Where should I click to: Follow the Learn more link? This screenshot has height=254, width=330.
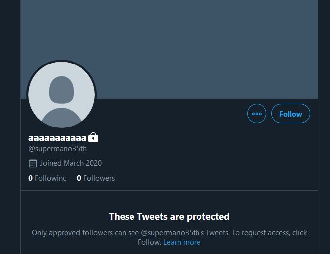pos(182,242)
